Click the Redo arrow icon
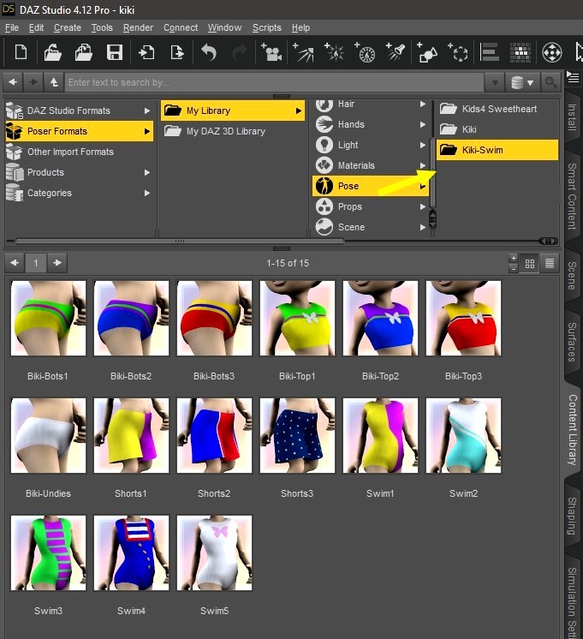Screen dimensions: 583x639 (240, 53)
